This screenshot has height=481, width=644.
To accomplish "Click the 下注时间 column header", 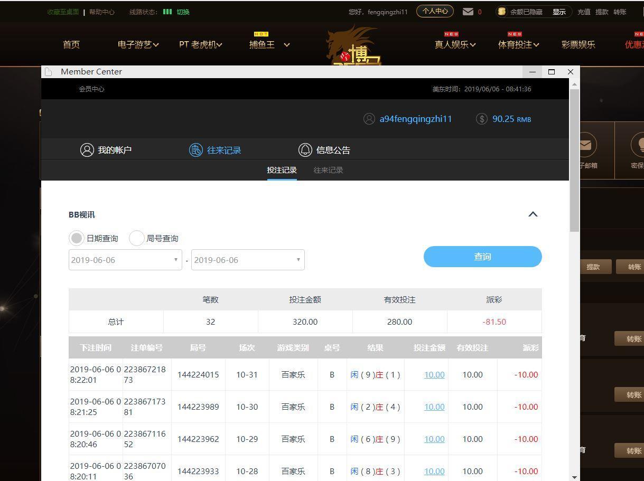I will (x=96, y=348).
